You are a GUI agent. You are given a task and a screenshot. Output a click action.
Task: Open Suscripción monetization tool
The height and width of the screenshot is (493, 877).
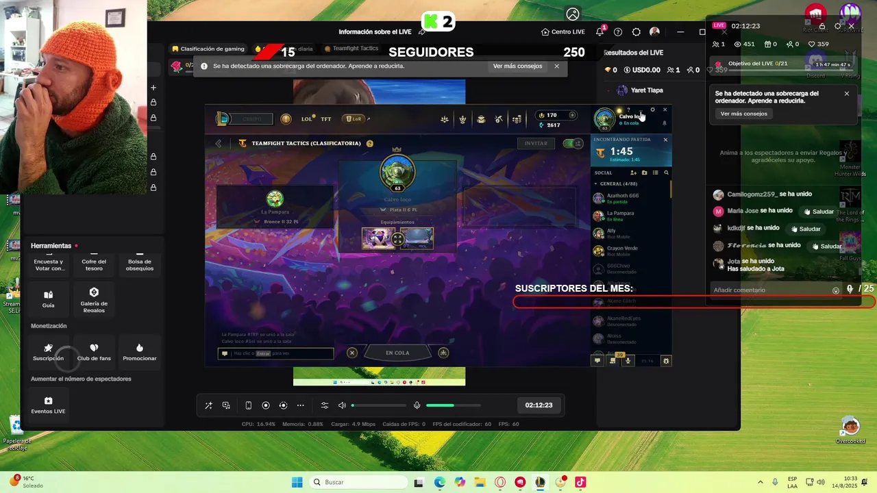point(48,353)
